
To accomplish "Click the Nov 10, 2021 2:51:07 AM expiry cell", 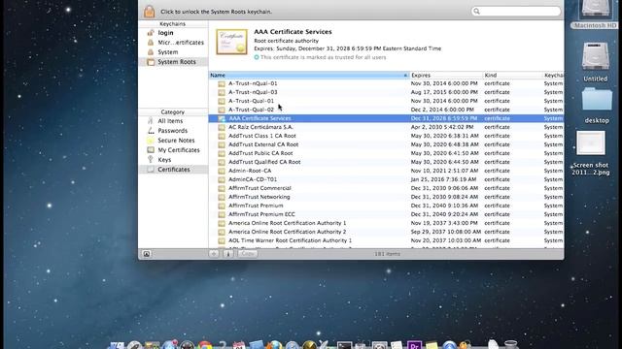I will (444, 171).
